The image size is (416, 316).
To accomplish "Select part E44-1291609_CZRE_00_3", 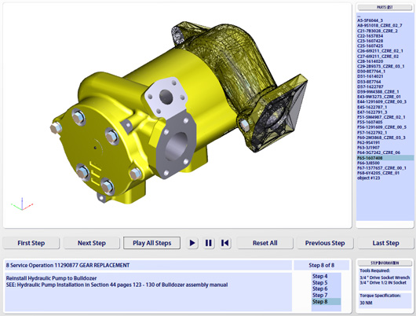I will [x=381, y=101].
